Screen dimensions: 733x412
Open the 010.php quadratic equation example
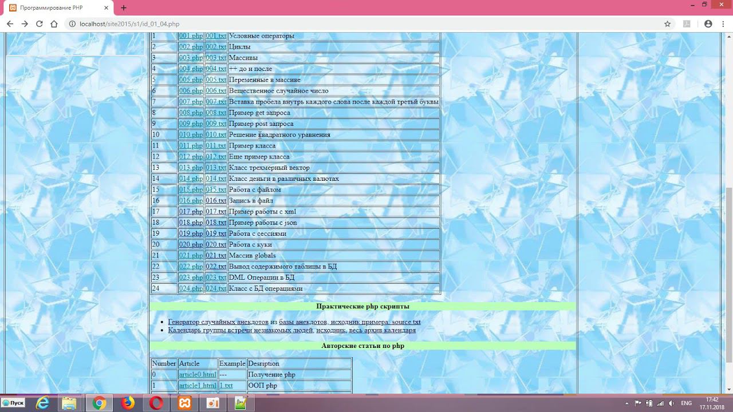pyautogui.click(x=191, y=135)
